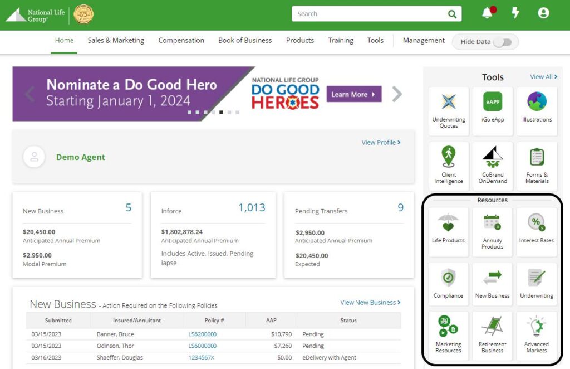Open Client Intelligence tool
Image resolution: width=570 pixels, height=369 pixels.
(449, 166)
